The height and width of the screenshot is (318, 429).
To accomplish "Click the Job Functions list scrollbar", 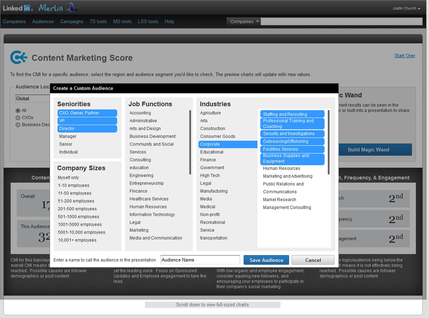I will point(190,142).
